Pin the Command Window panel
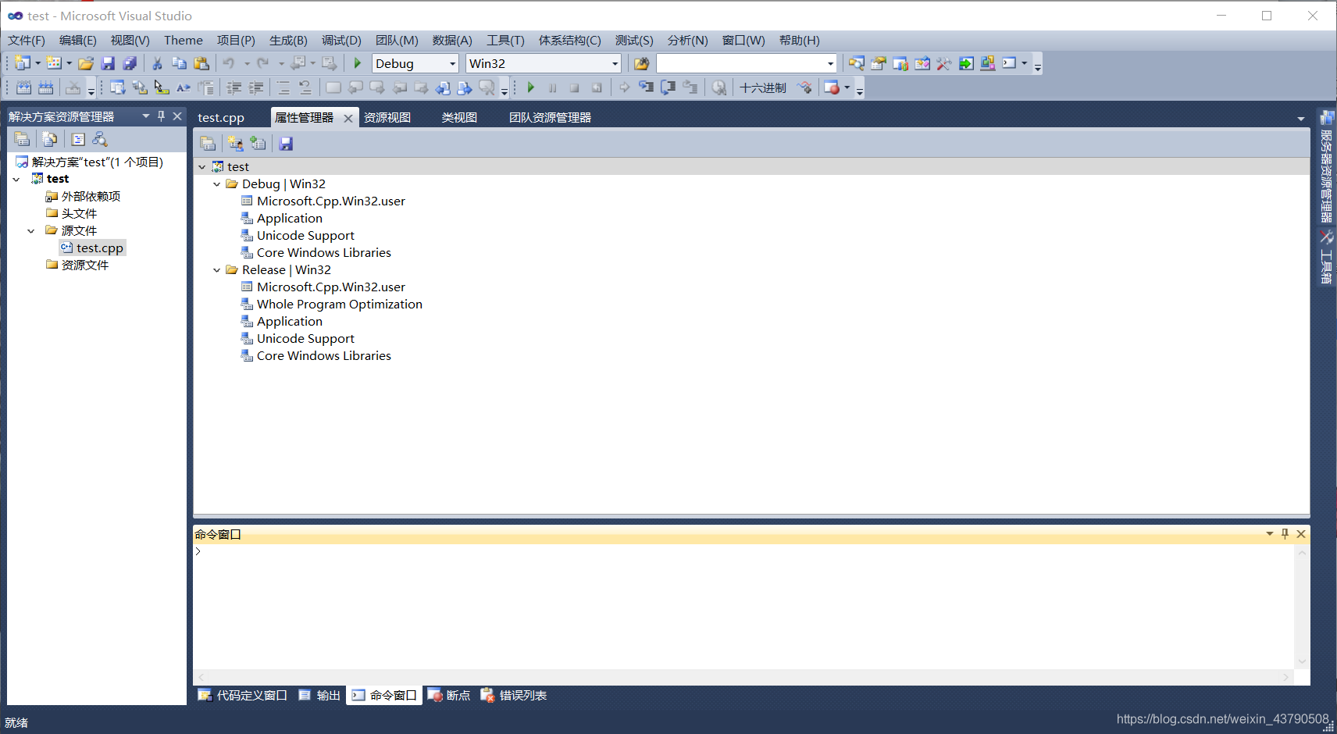This screenshot has width=1337, height=734. click(x=1285, y=534)
